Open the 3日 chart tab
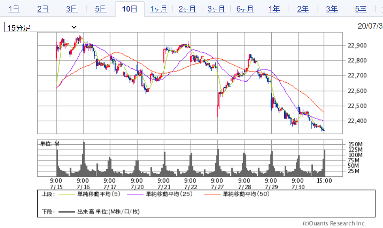This screenshot has height=228, width=383. point(72,9)
